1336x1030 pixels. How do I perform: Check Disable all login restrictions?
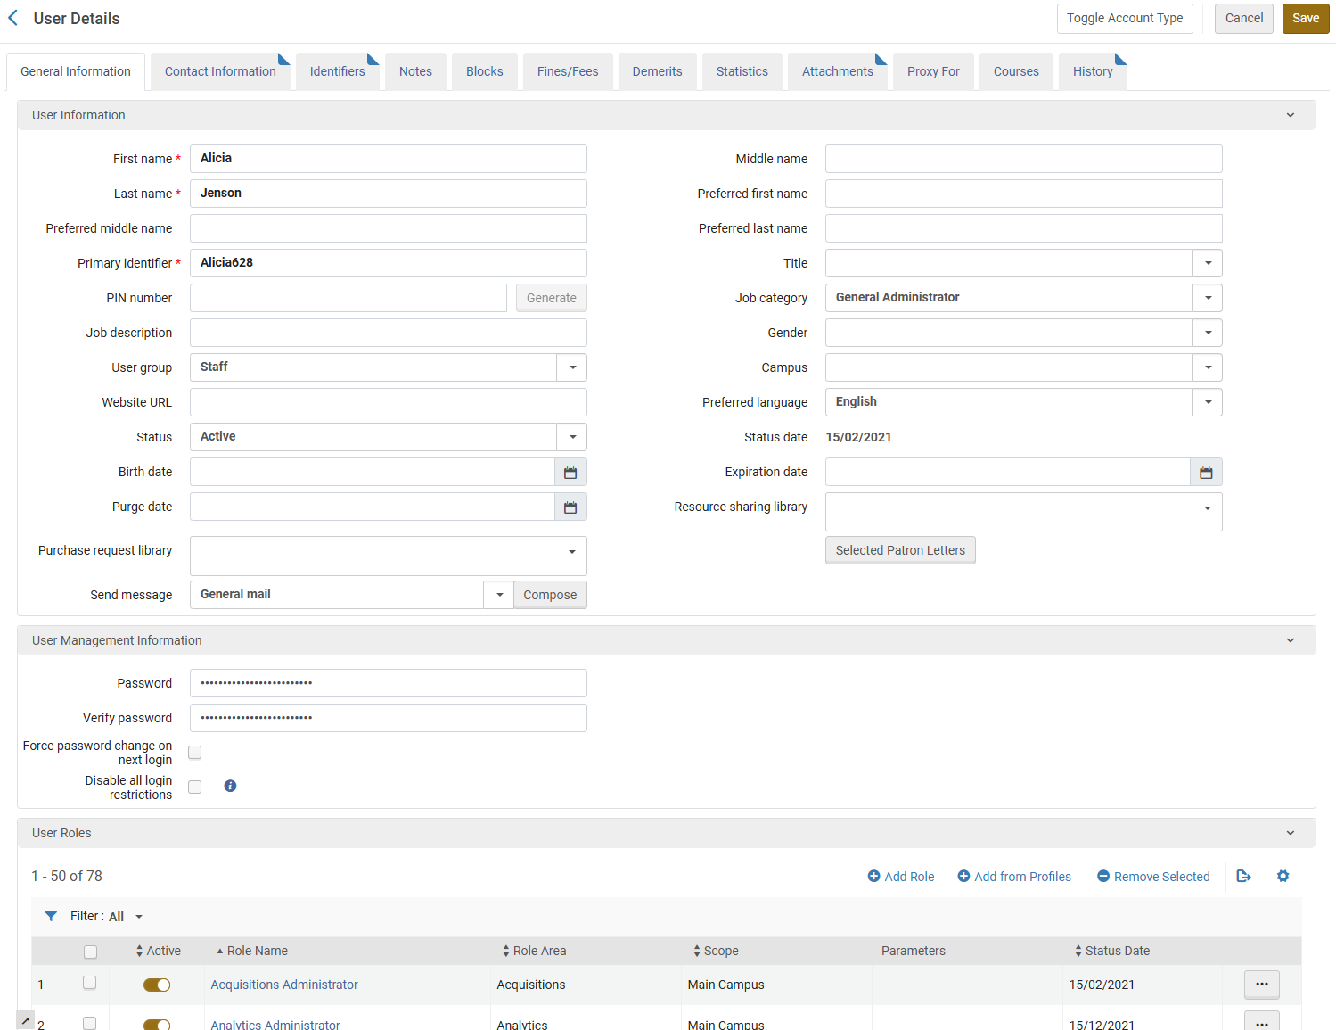coord(195,787)
